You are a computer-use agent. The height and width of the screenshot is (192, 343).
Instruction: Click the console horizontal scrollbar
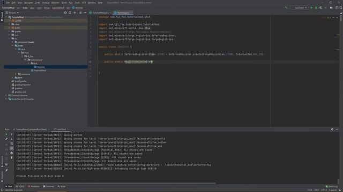coord(116,183)
